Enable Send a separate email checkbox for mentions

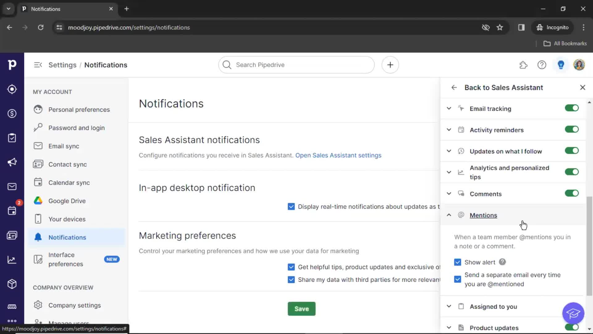pos(458,279)
